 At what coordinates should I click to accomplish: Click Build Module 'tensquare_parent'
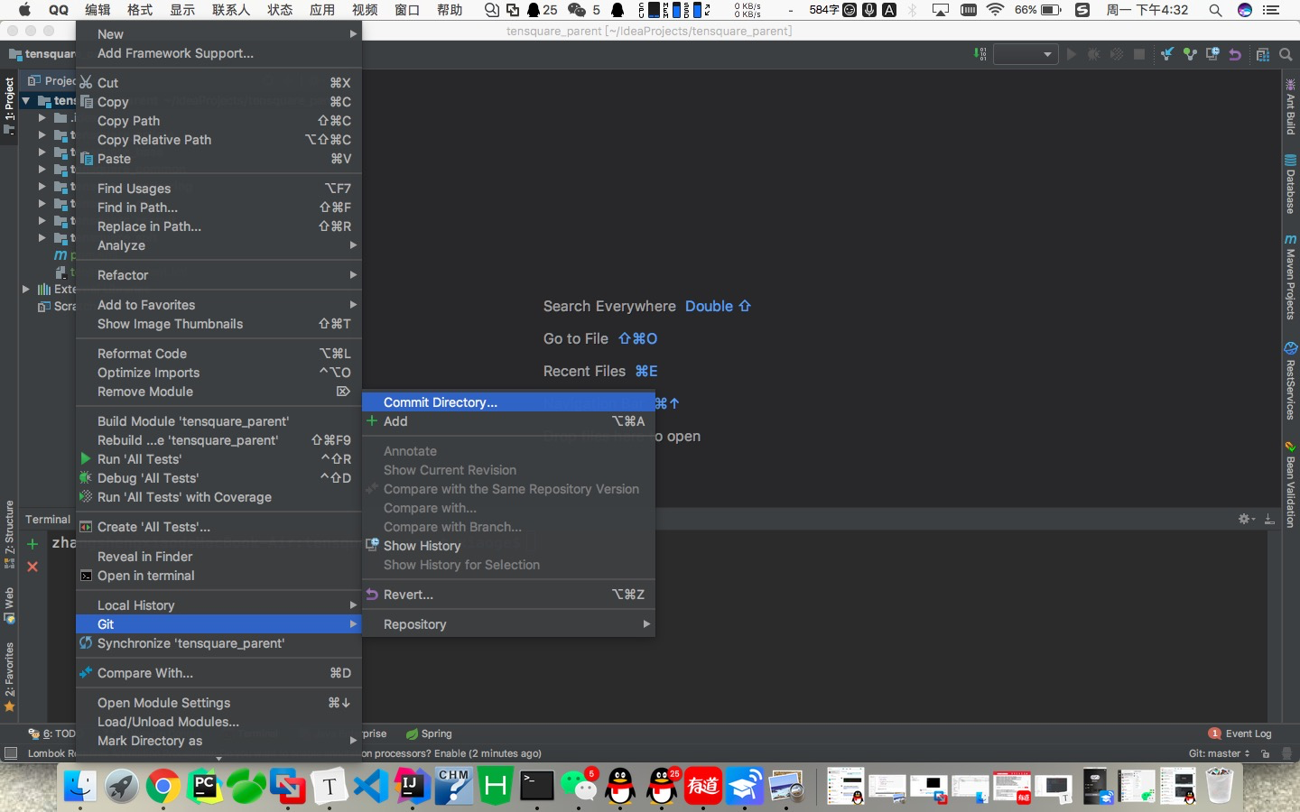tap(219, 421)
